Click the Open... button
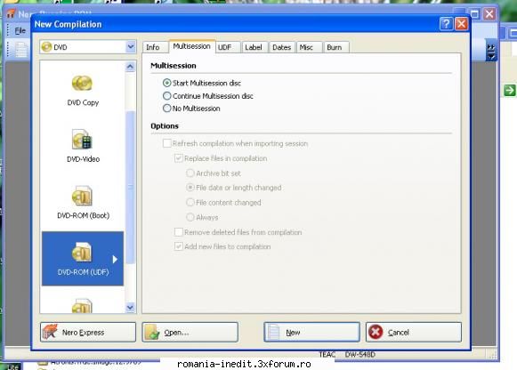The width and height of the screenshot is (517, 370). pos(190,332)
